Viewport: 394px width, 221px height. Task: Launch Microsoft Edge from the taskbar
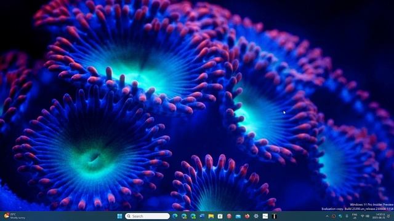[x=175, y=216]
